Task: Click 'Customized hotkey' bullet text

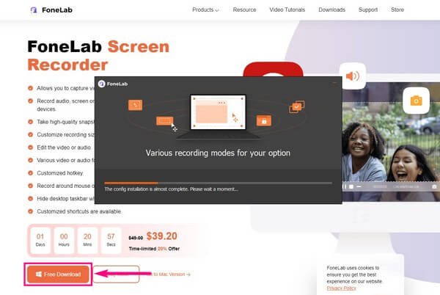Action: coord(60,173)
